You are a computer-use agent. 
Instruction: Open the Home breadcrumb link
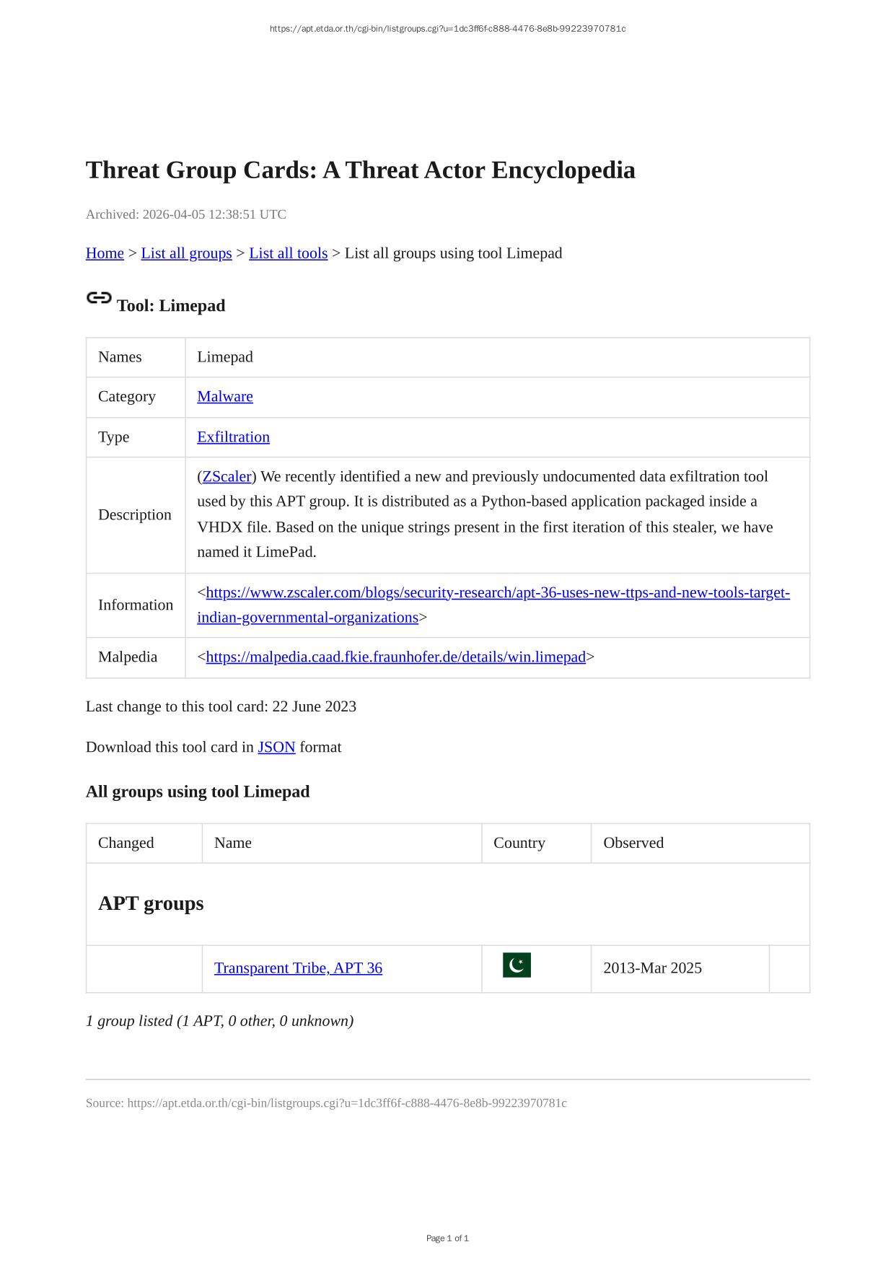tap(105, 253)
